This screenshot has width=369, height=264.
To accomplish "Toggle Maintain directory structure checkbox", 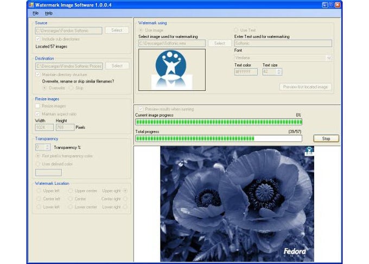I will pyautogui.click(x=37, y=74).
